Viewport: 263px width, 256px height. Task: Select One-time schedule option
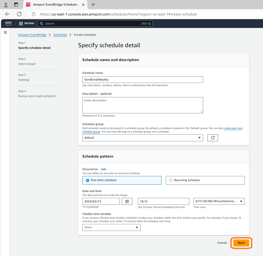[122, 180]
